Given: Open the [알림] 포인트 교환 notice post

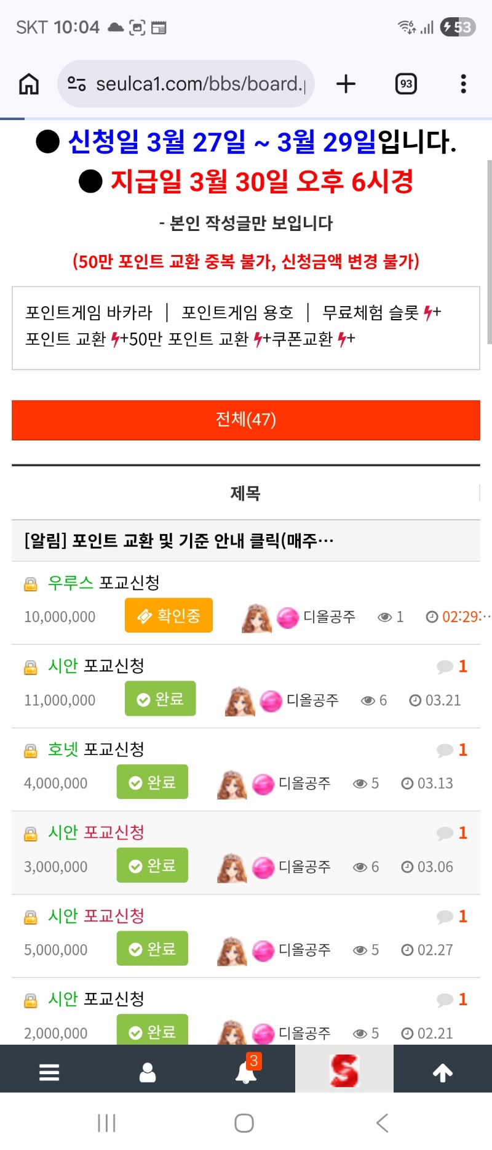Looking at the screenshot, I should [179, 541].
